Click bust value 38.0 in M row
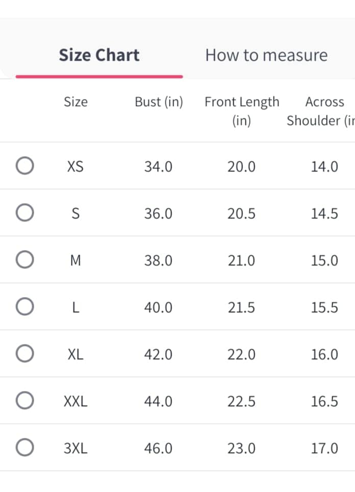355x492 pixels. 158,260
